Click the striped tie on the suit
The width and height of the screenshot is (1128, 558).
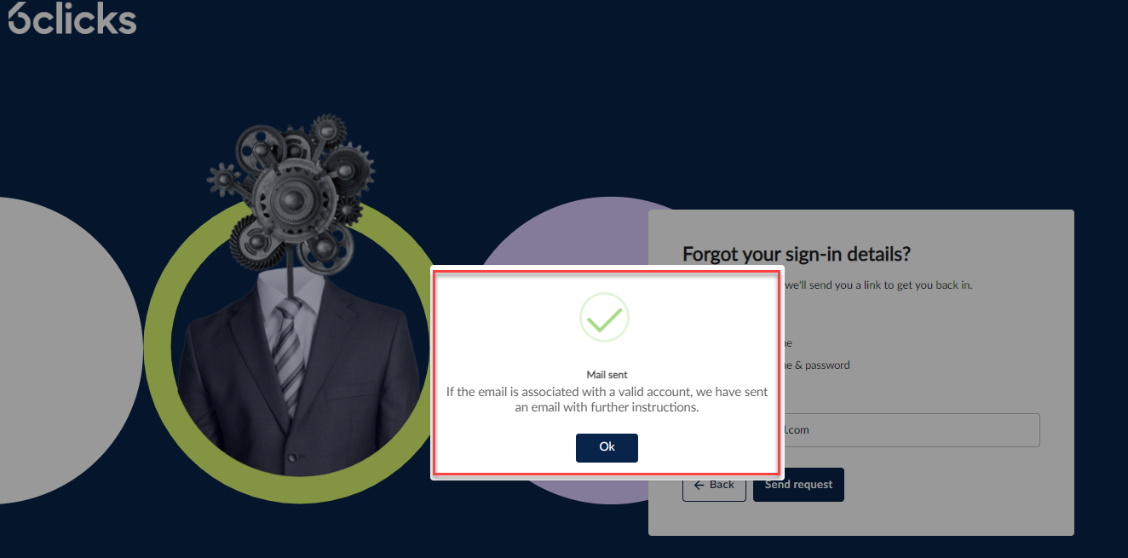(x=288, y=354)
